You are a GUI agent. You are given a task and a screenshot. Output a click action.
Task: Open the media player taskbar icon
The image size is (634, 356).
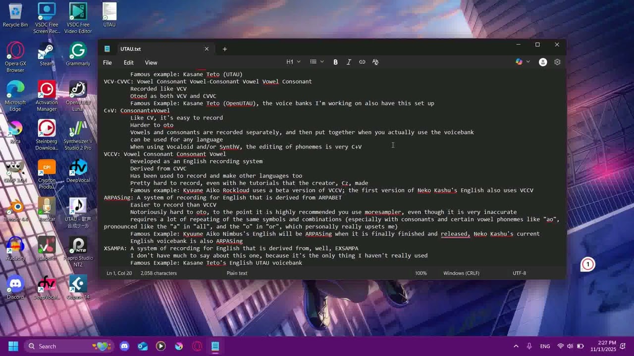coord(160,346)
